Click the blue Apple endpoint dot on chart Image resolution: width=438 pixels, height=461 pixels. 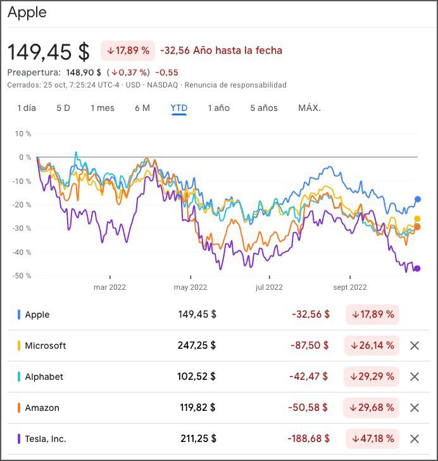[418, 199]
